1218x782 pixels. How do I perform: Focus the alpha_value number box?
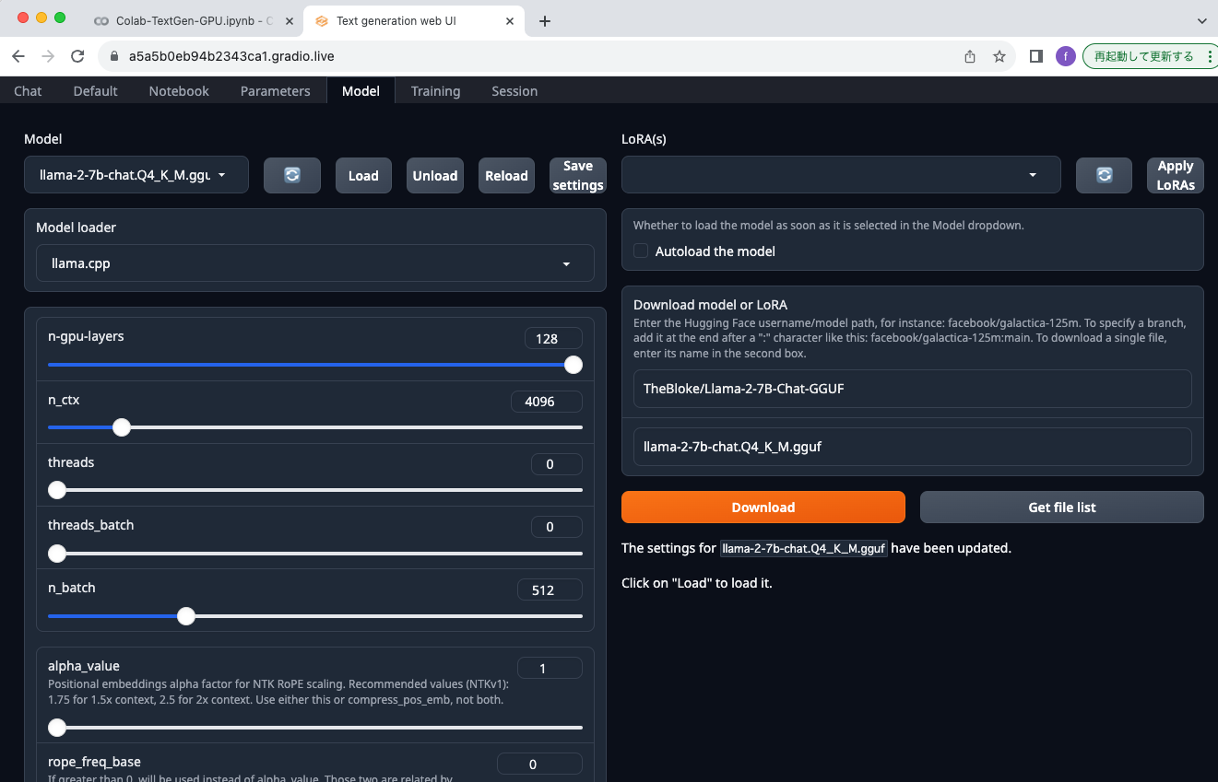pyautogui.click(x=550, y=668)
